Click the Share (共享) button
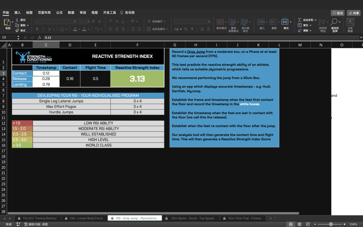 (354, 13)
